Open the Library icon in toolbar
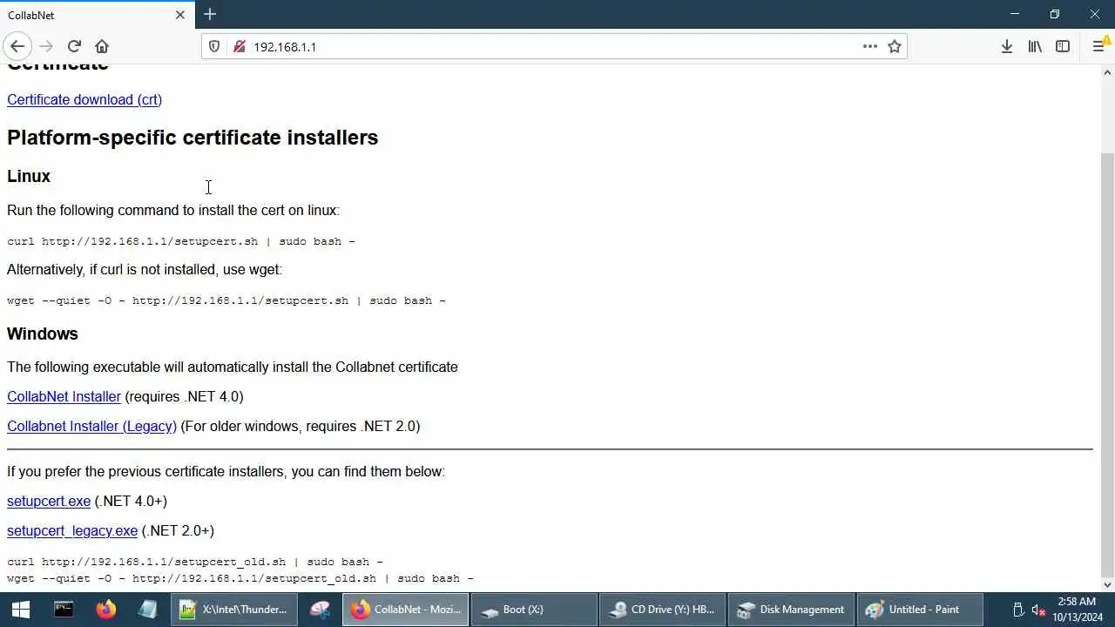This screenshot has height=627, width=1115. (x=1035, y=46)
